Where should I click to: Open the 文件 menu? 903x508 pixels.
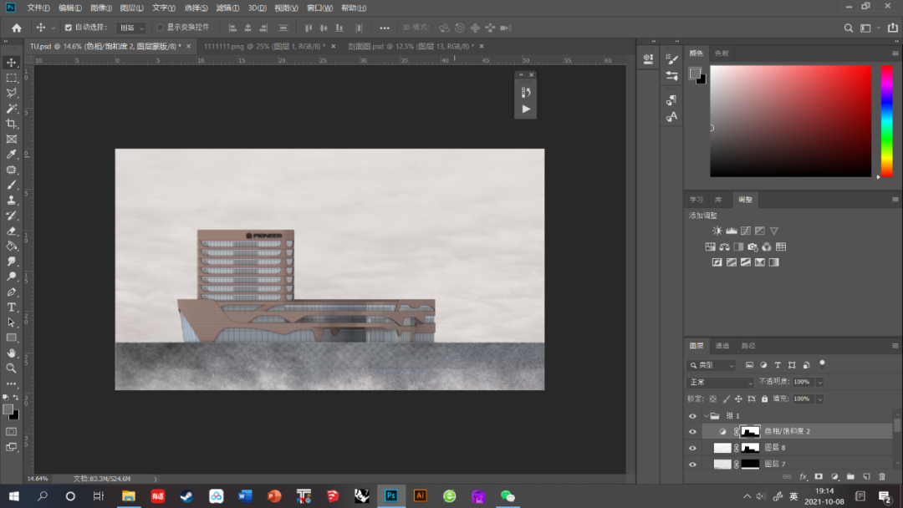point(38,8)
